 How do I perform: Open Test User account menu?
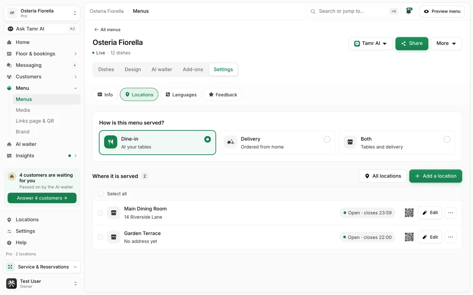coord(42,284)
